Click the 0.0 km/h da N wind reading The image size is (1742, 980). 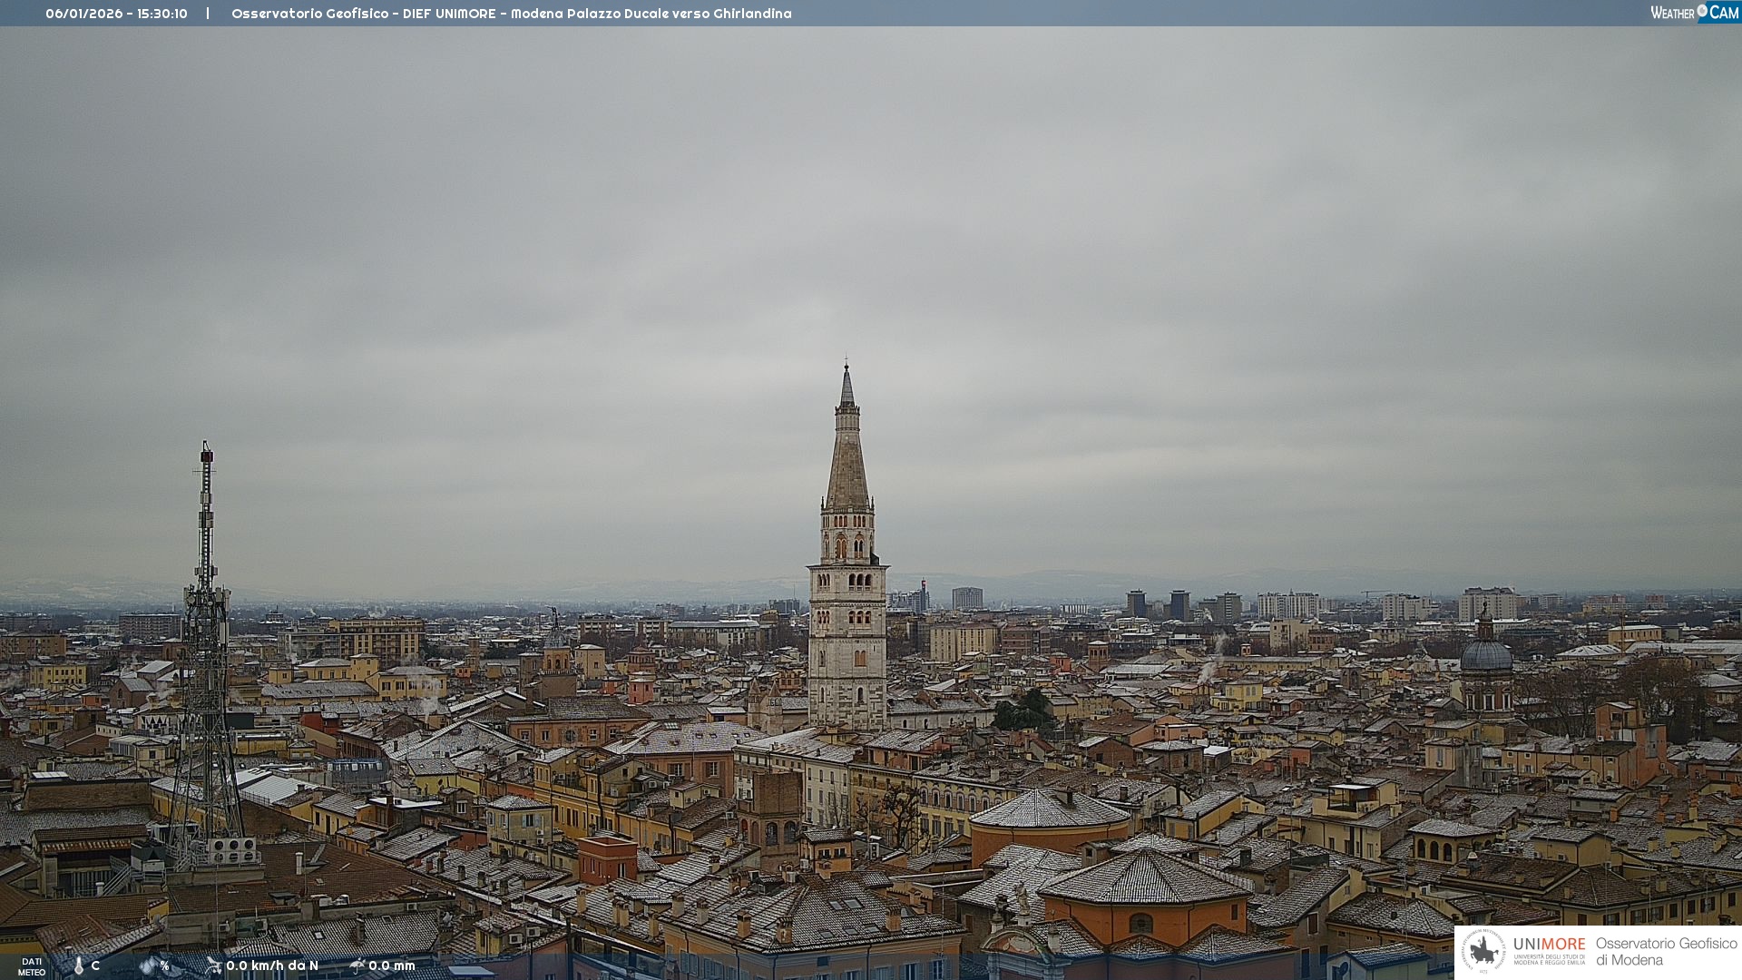(272, 966)
